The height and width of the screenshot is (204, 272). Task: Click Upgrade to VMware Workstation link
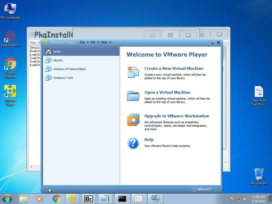pyautogui.click(x=177, y=116)
